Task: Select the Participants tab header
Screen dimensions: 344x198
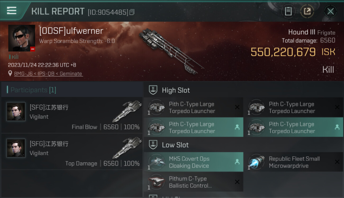Action: (x=33, y=90)
